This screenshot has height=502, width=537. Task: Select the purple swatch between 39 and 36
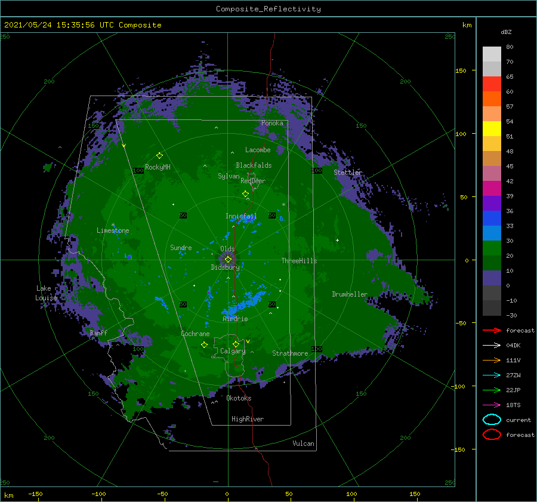492,203
